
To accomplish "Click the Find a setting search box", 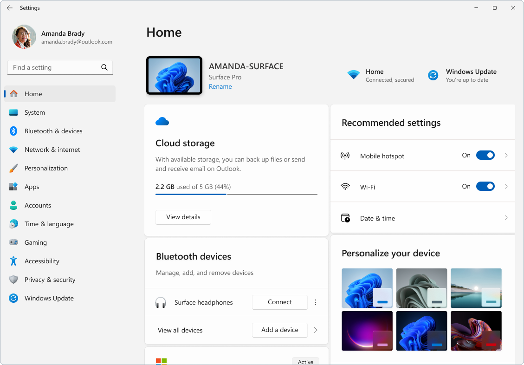I will 60,67.
